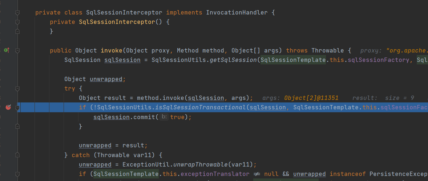Click exceptionTranslator field reference
The width and height of the screenshot is (428, 181).
point(215,174)
